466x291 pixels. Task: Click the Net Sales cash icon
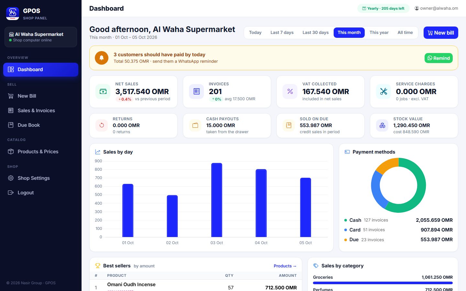103,92
